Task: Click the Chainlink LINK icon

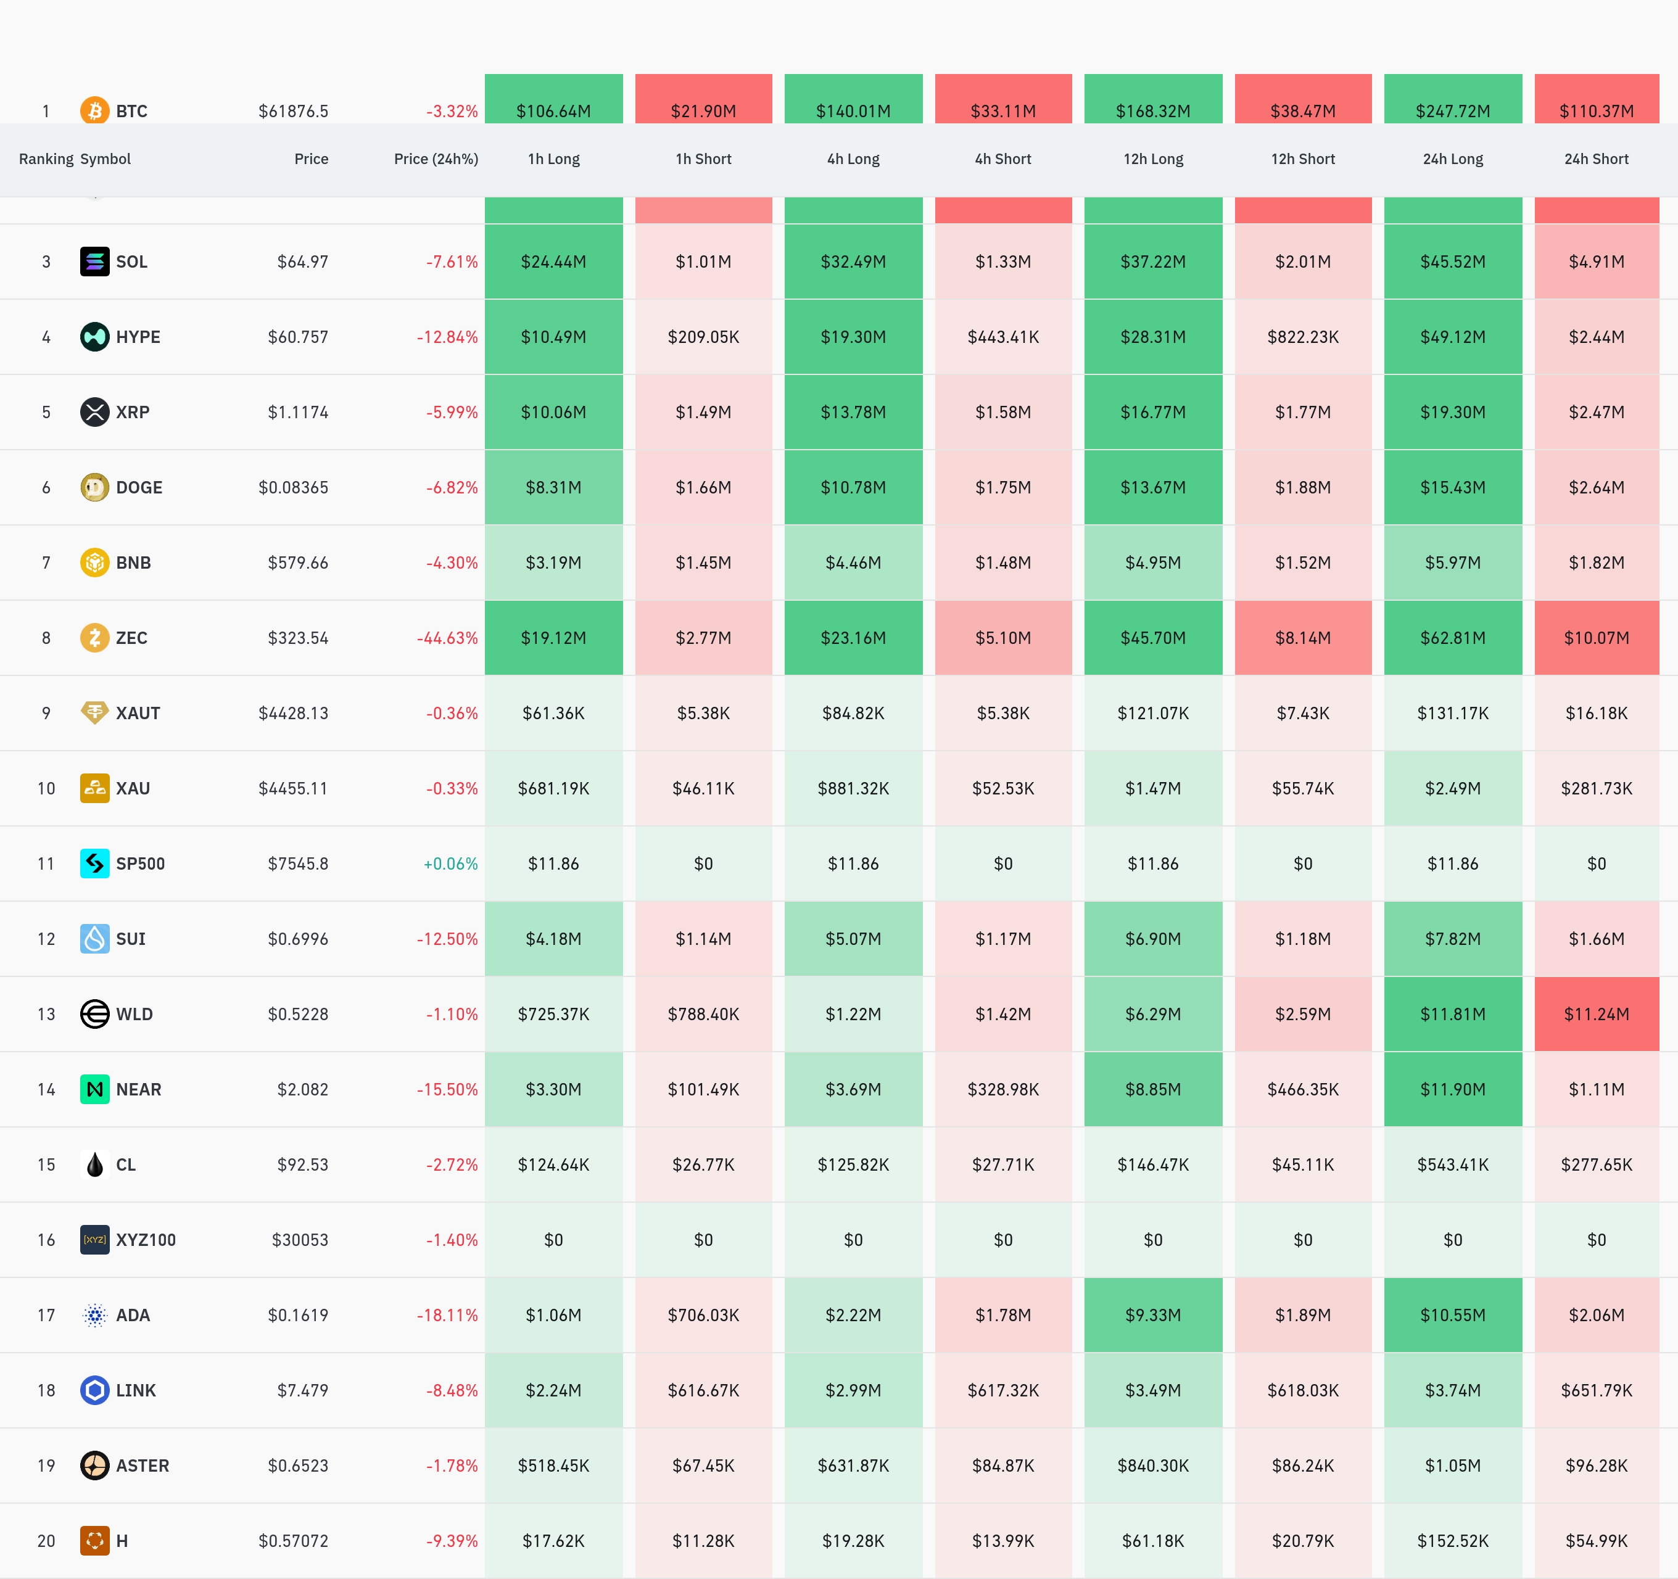Action: pyautogui.click(x=94, y=1390)
